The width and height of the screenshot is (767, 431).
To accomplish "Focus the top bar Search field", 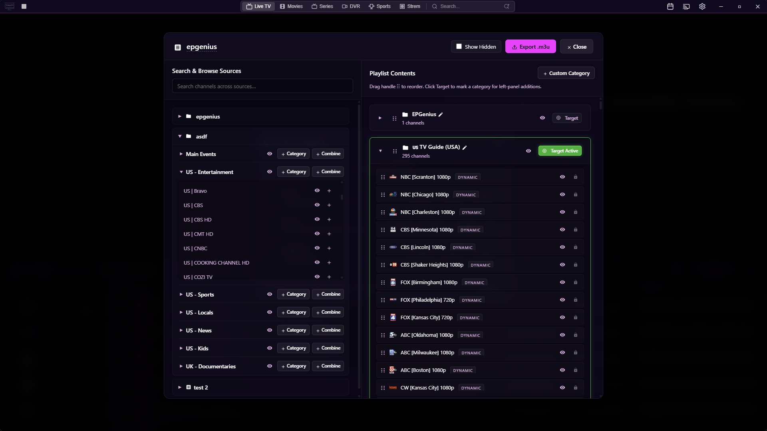I will (x=471, y=6).
